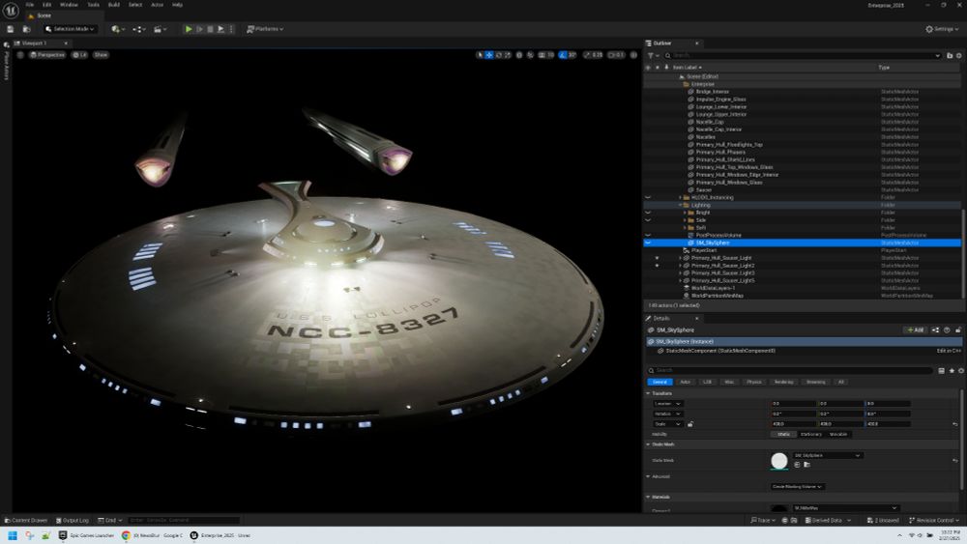Switch to the LOD filter tab
The height and width of the screenshot is (544, 967).
707,382
